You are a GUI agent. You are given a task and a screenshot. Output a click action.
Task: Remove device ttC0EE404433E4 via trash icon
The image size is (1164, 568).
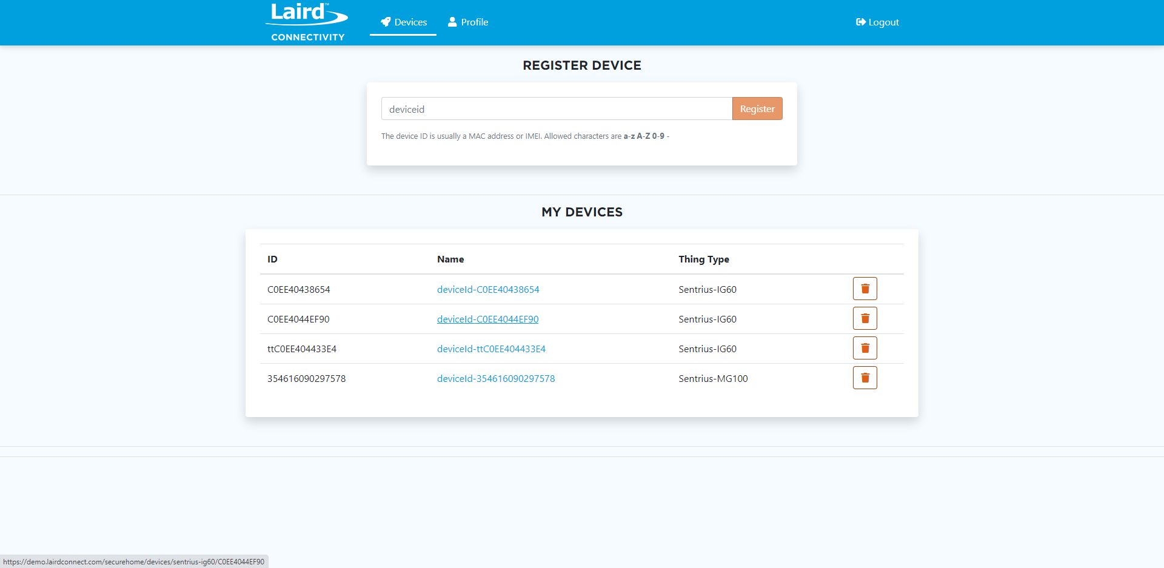pos(865,348)
